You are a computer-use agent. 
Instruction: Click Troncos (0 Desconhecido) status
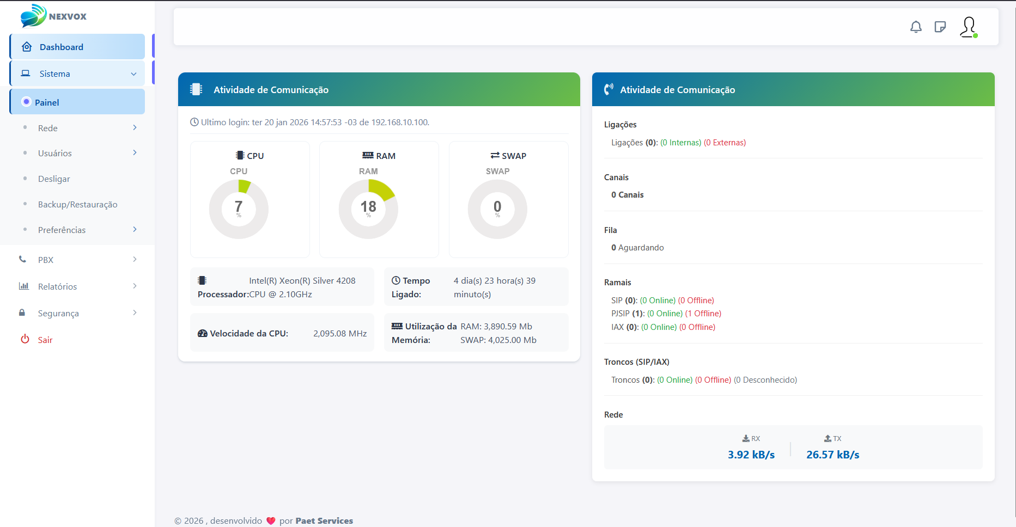[x=765, y=380]
